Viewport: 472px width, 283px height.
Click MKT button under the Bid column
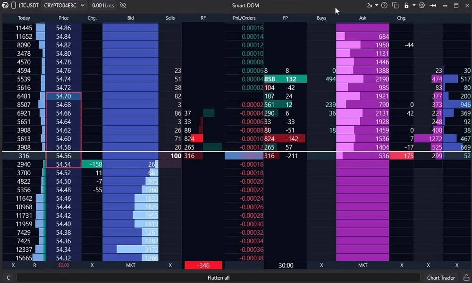click(130, 265)
